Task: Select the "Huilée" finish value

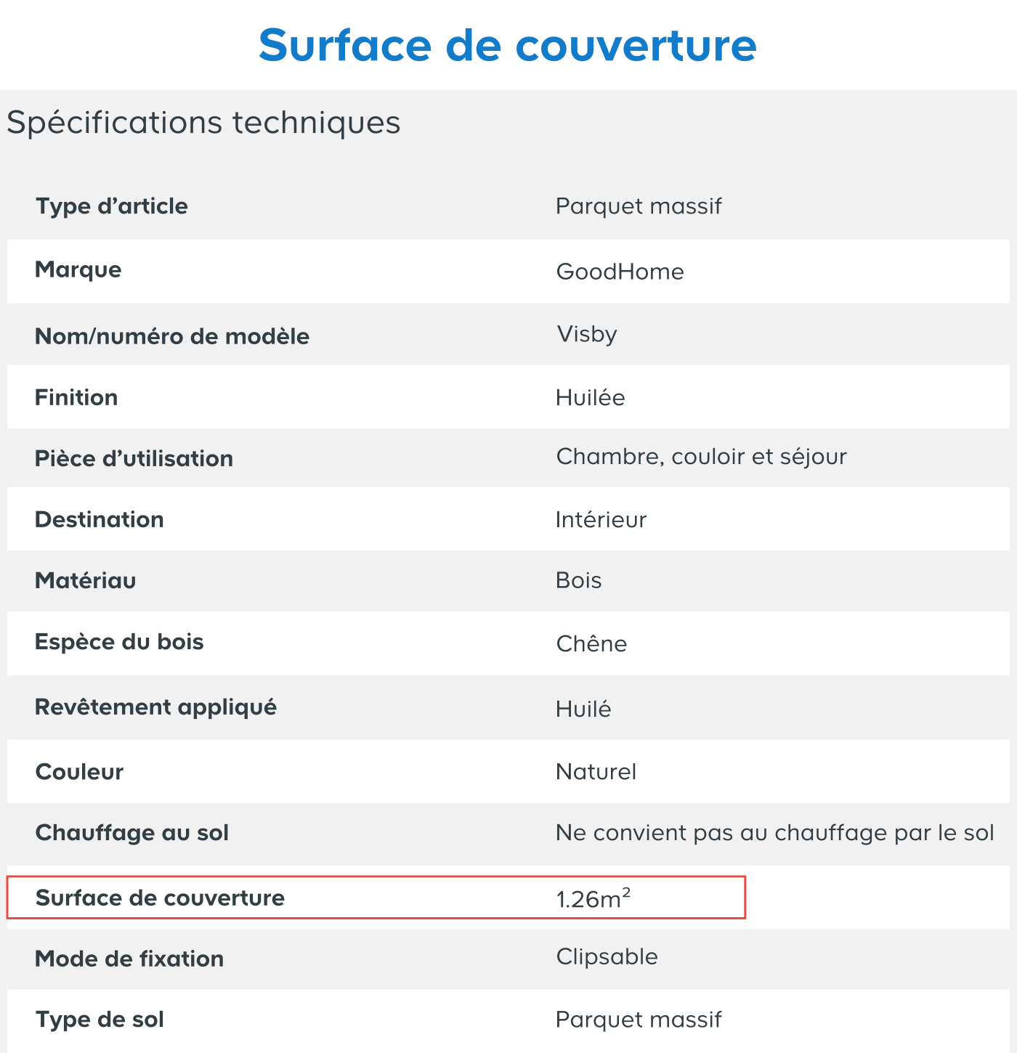Action: tap(590, 398)
